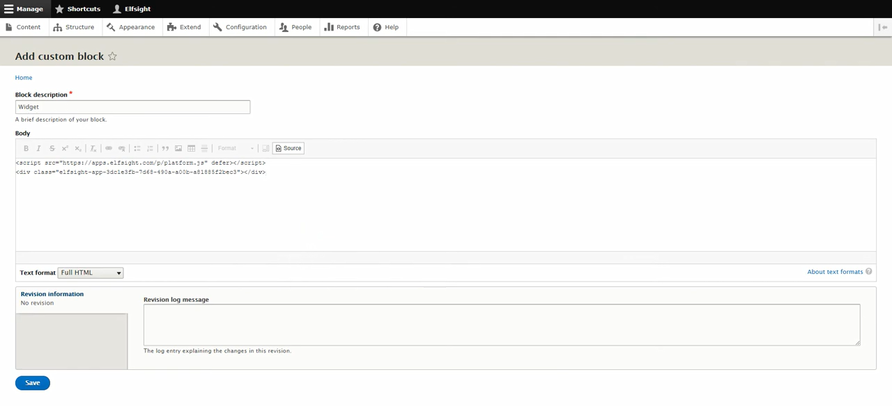This screenshot has height=406, width=892.
Task: Open the Elfsight user menu
Action: tap(132, 9)
